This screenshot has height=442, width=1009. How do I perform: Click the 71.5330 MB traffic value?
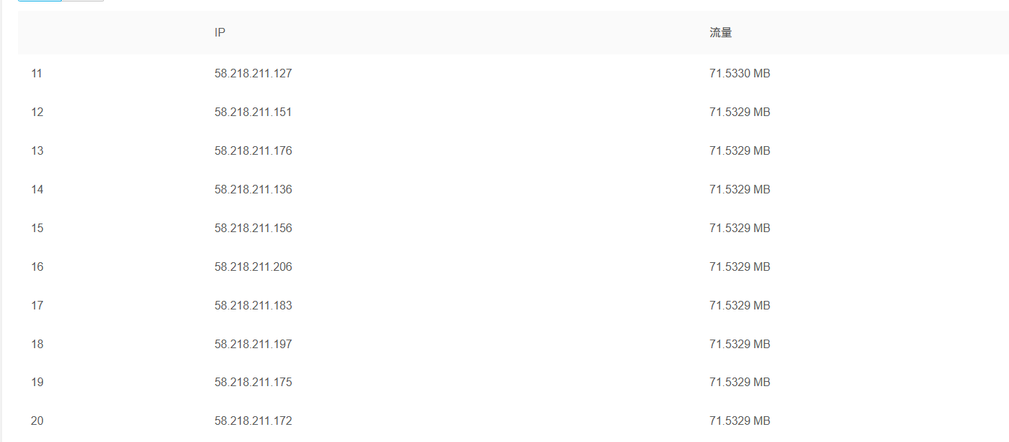click(740, 73)
